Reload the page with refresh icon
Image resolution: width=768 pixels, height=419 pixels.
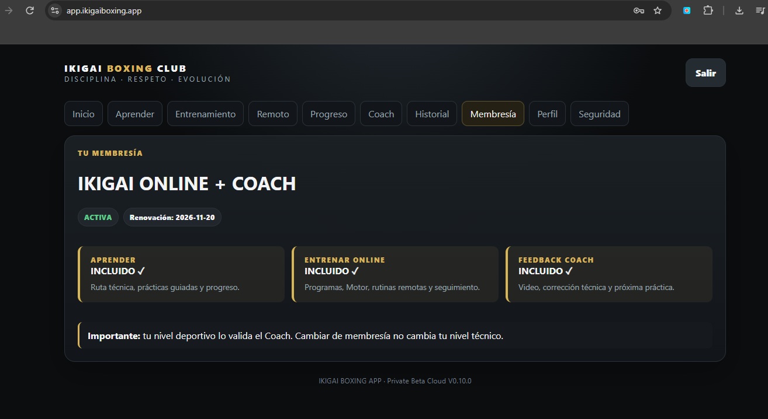[30, 11]
